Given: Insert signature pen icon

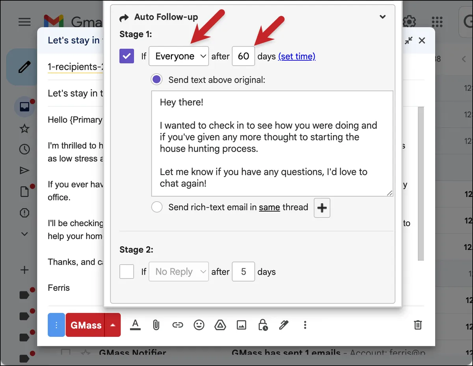Looking at the screenshot, I should pos(284,325).
